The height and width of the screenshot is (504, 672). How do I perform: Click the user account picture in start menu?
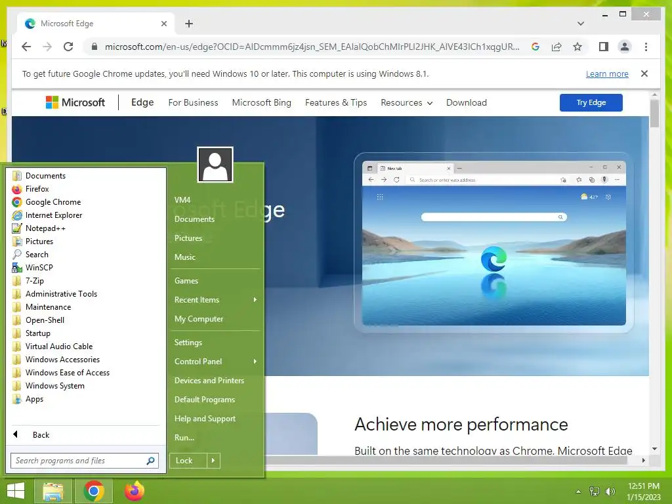click(215, 165)
